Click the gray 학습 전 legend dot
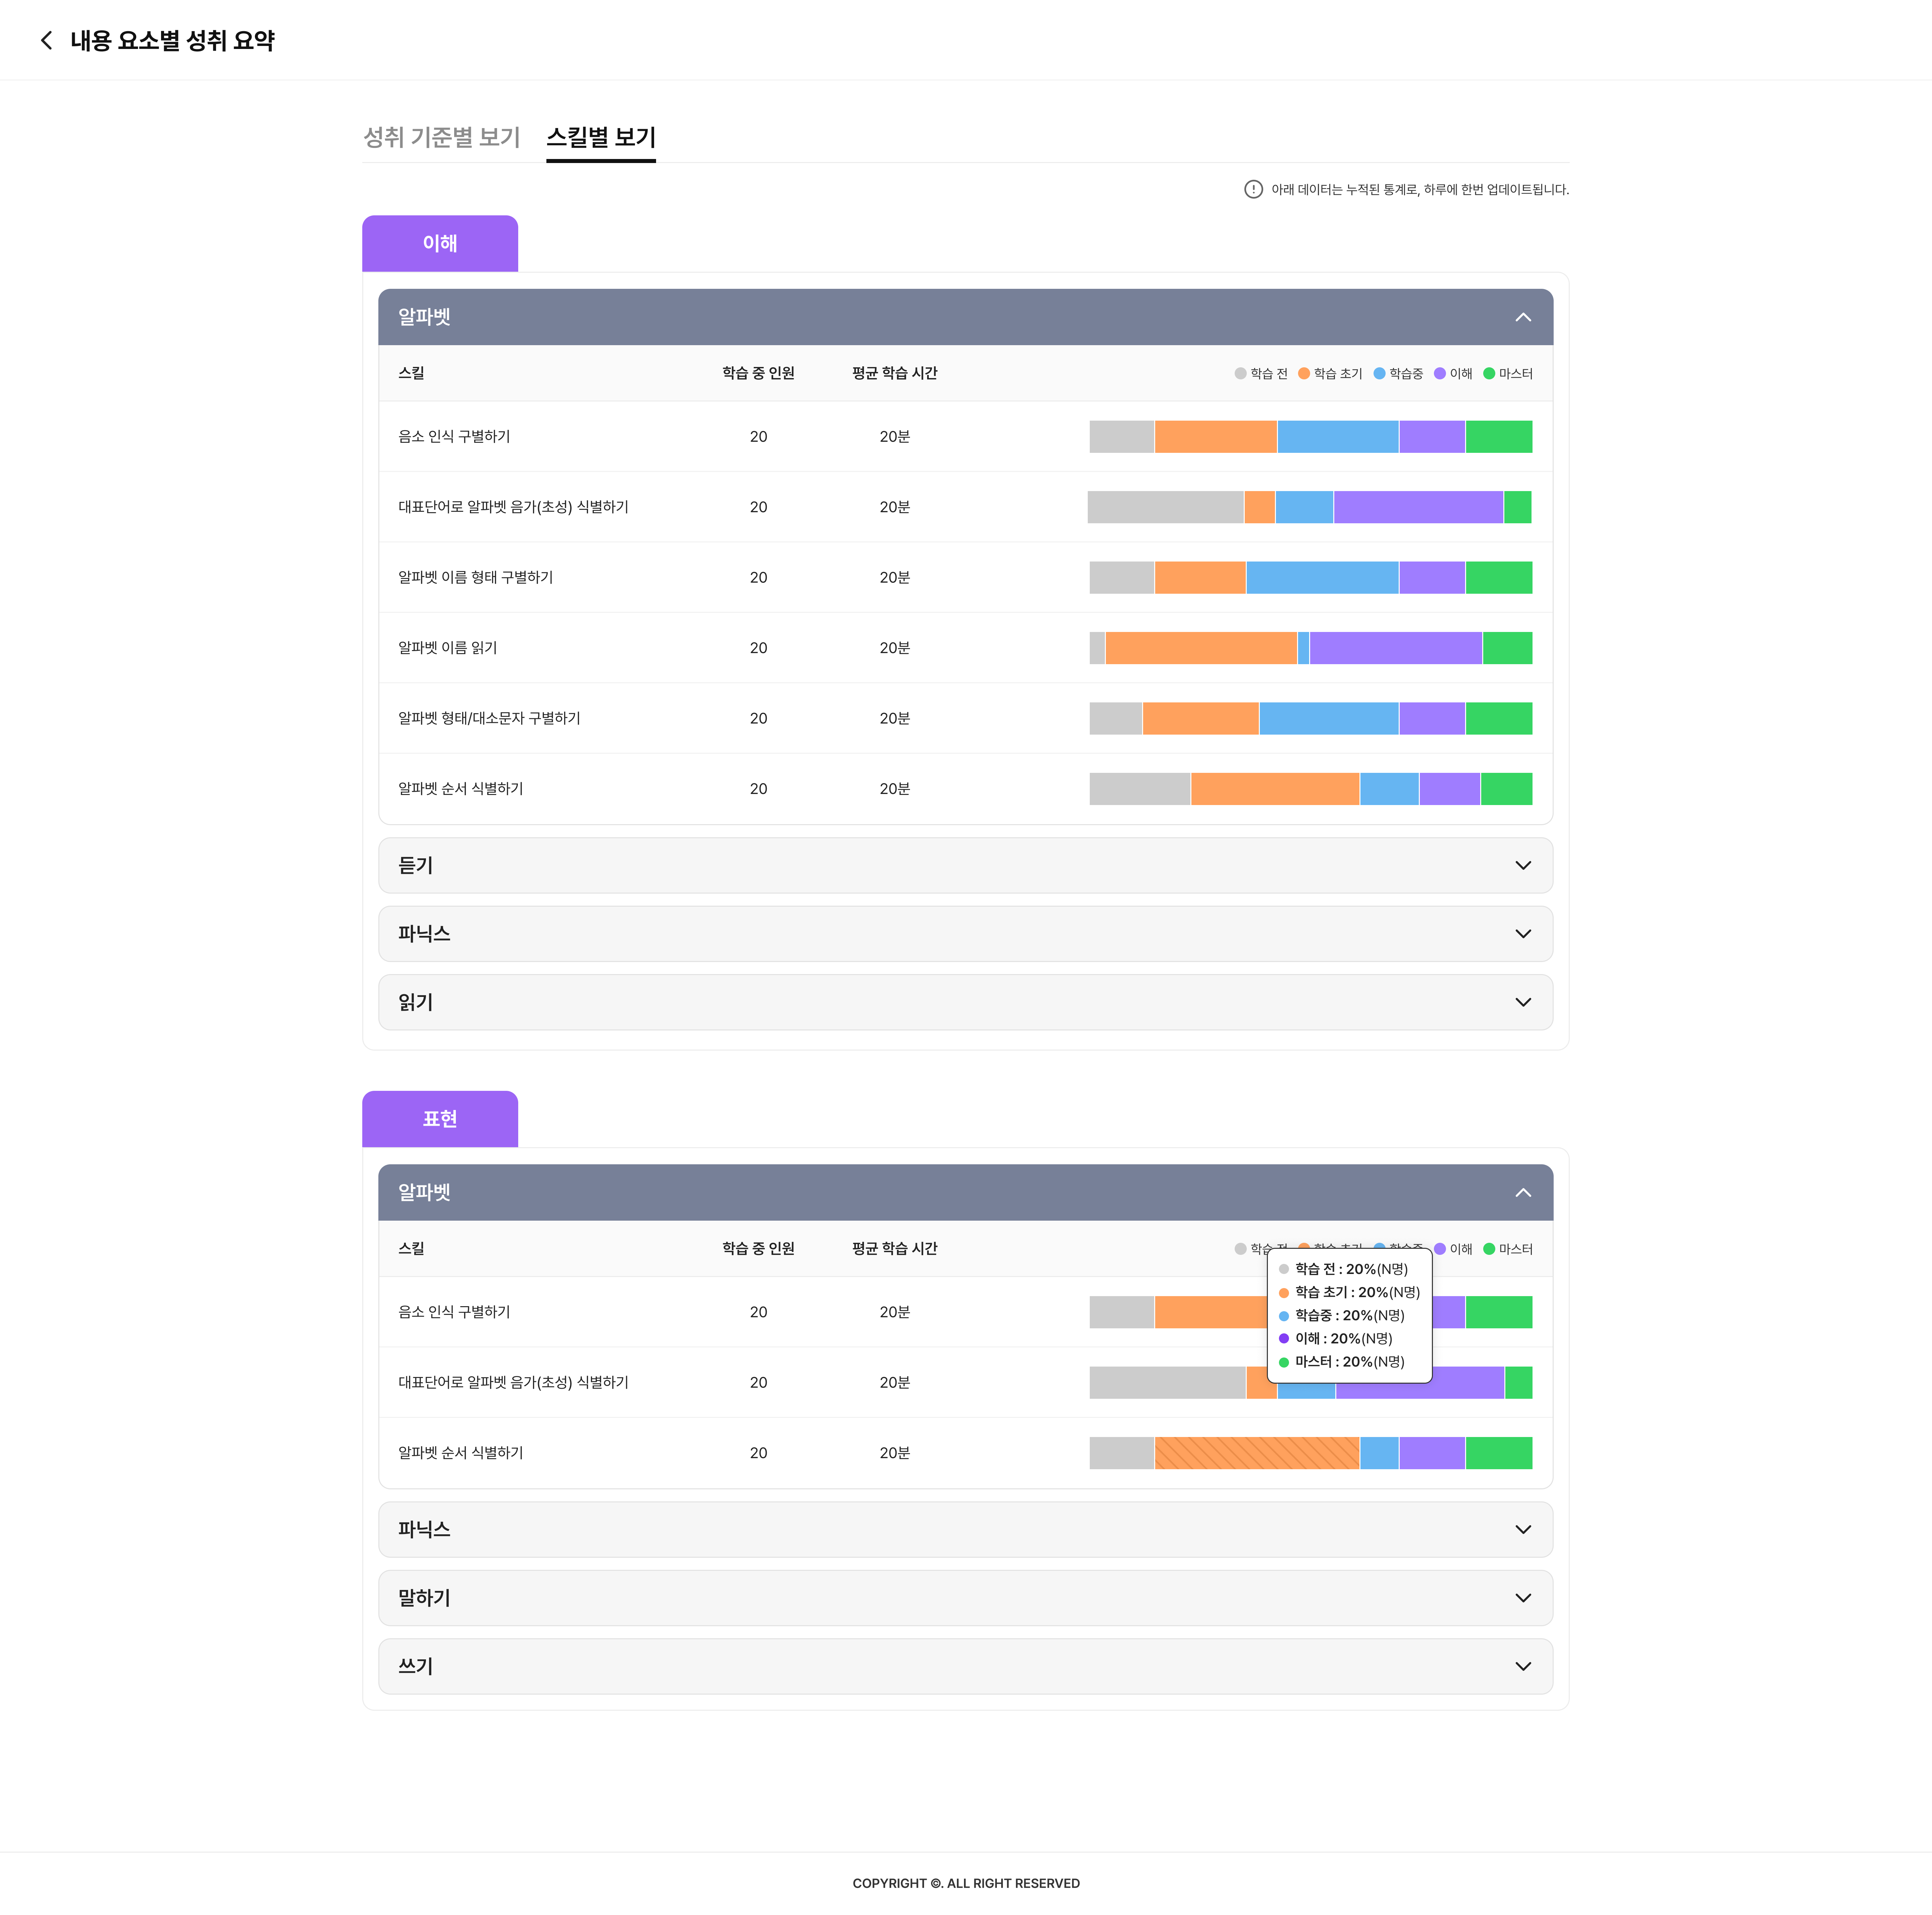The image size is (1932, 1915). 1240,373
